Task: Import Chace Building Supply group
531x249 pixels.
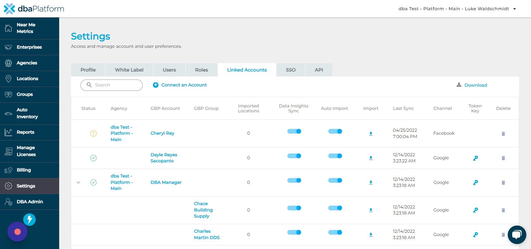Action: coord(371,210)
